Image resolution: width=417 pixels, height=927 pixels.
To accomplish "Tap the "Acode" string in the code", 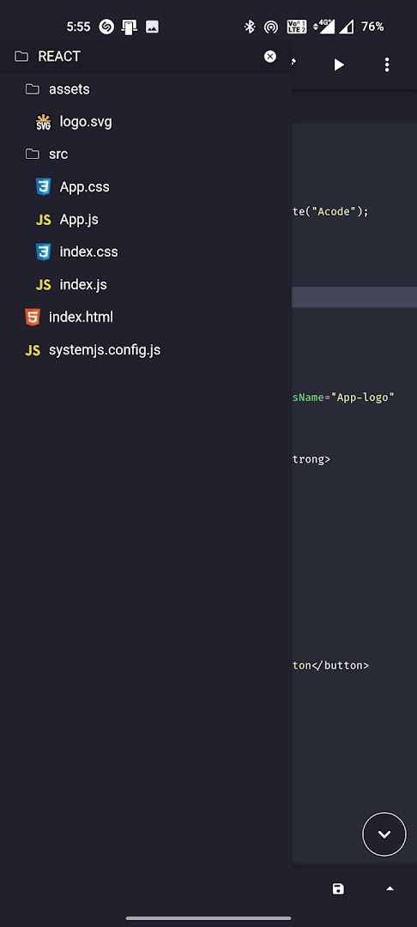I will (335, 212).
